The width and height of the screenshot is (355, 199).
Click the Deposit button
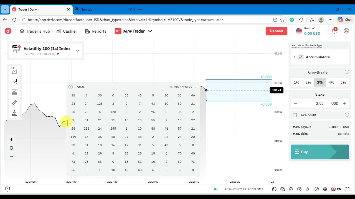pyautogui.click(x=277, y=31)
